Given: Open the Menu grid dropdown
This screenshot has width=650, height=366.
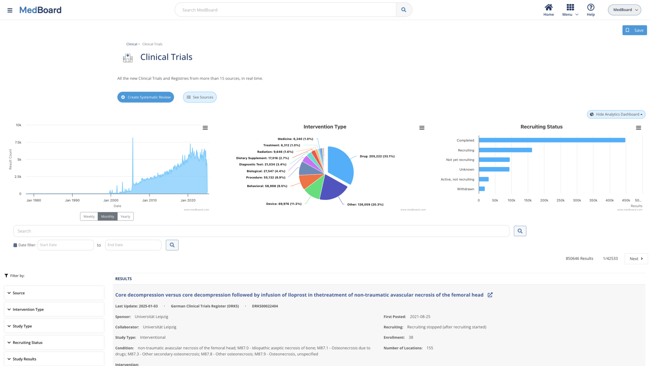Looking at the screenshot, I should coord(570,7).
